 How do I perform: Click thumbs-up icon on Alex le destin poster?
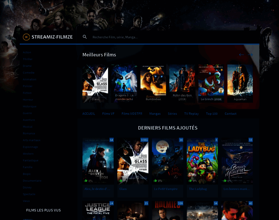click(86, 181)
